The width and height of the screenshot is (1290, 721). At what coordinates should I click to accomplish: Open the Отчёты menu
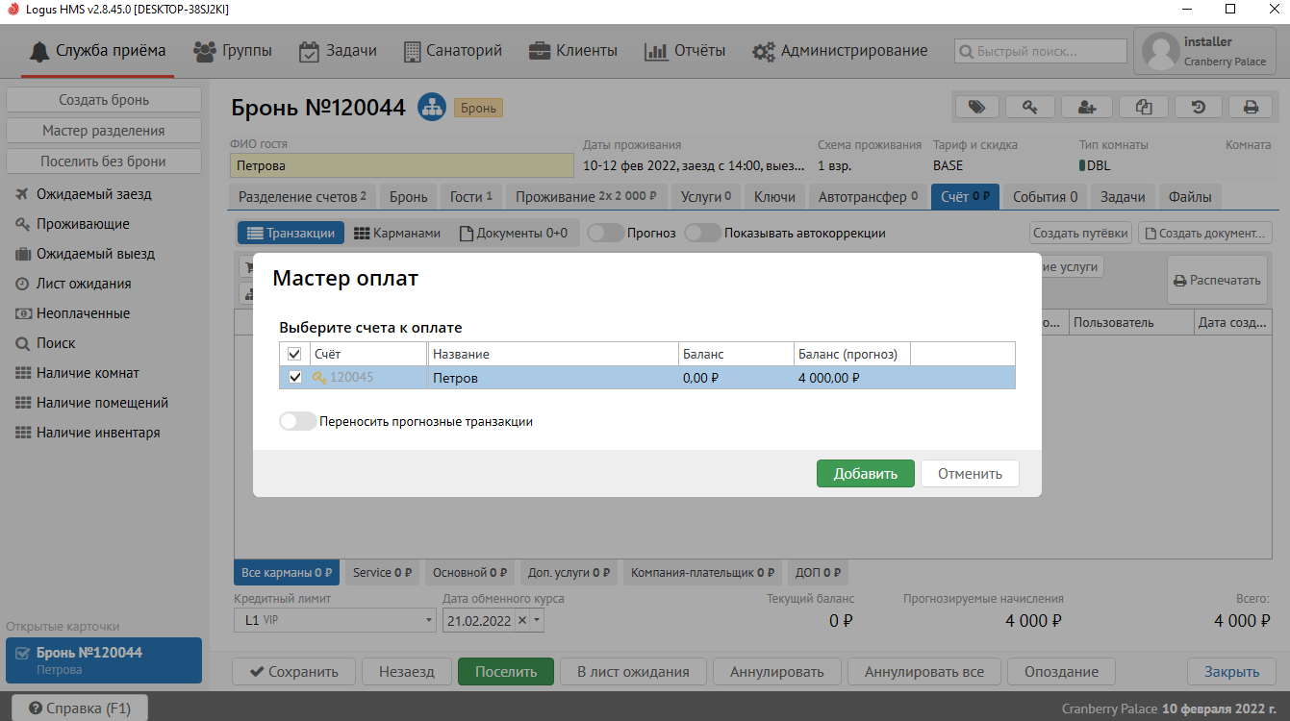(x=685, y=51)
